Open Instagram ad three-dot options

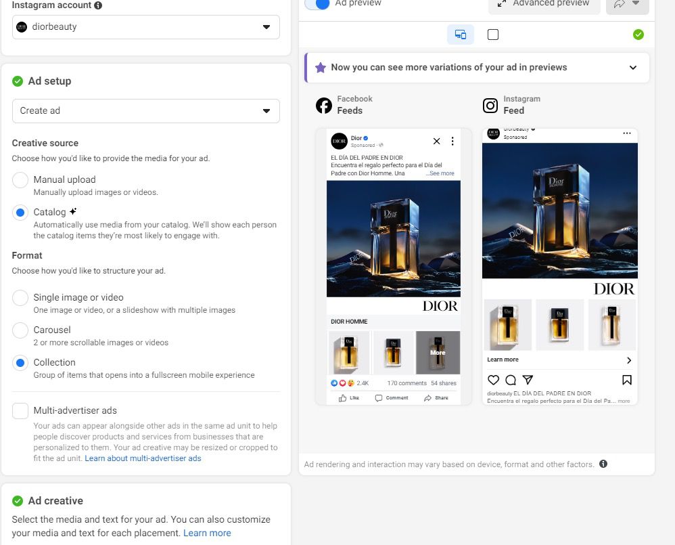627,133
